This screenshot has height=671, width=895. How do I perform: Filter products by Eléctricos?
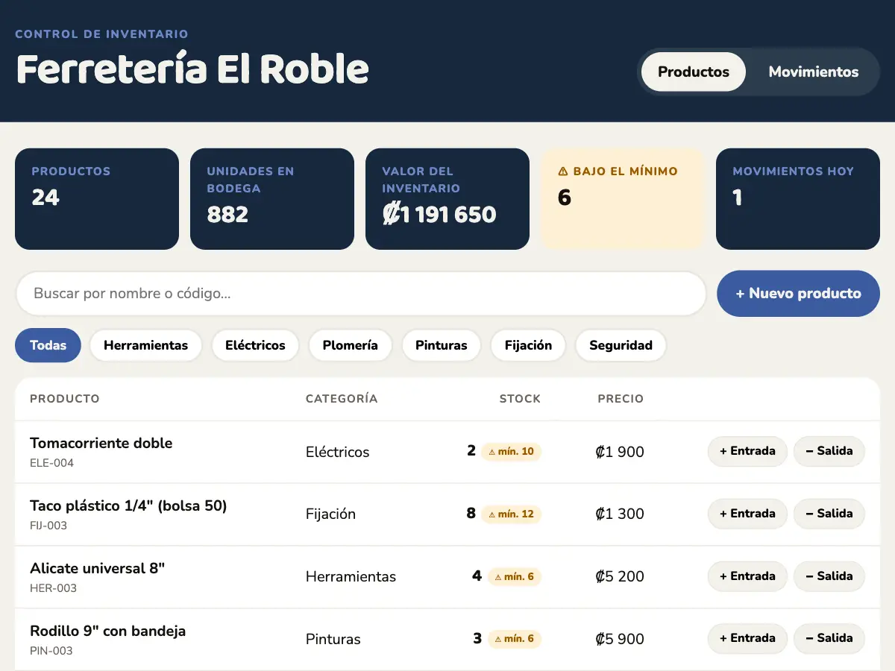pos(255,345)
